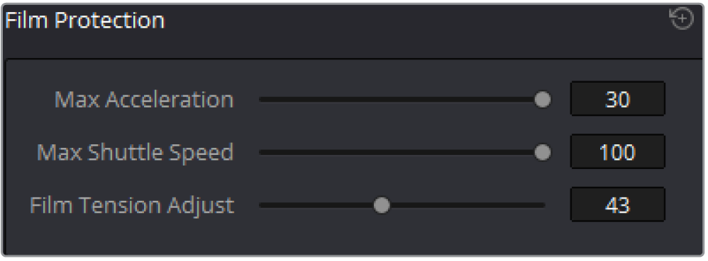This screenshot has height=261, width=708.
Task: Click the left end of the Max Acceleration track
Action: (262, 100)
